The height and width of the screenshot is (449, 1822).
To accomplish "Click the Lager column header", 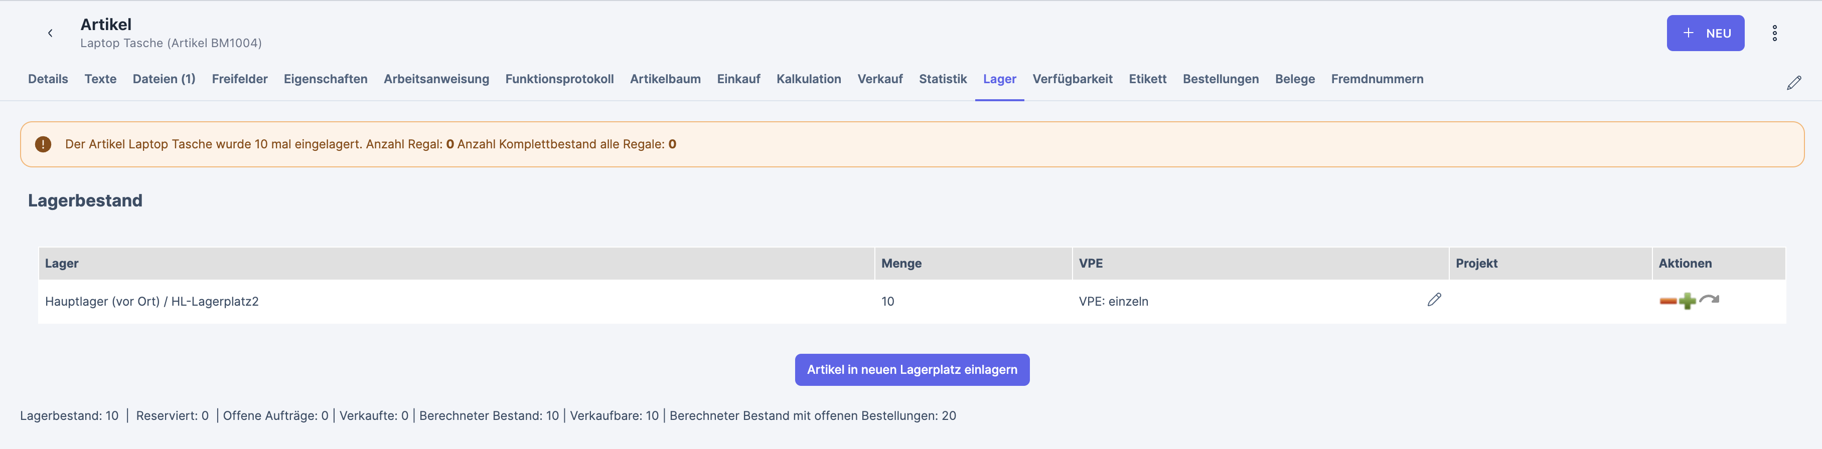I will click(x=62, y=263).
